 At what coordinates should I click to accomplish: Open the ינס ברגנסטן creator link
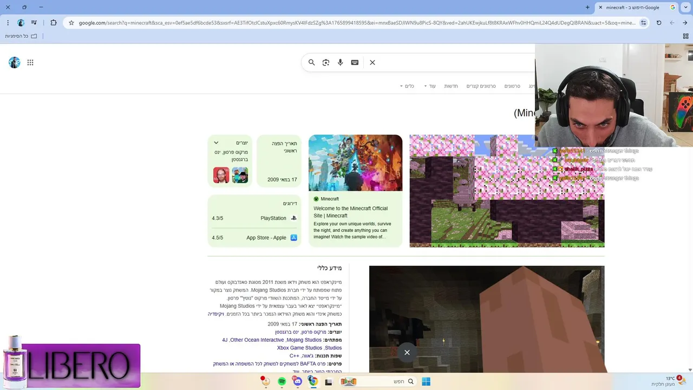[286, 332]
